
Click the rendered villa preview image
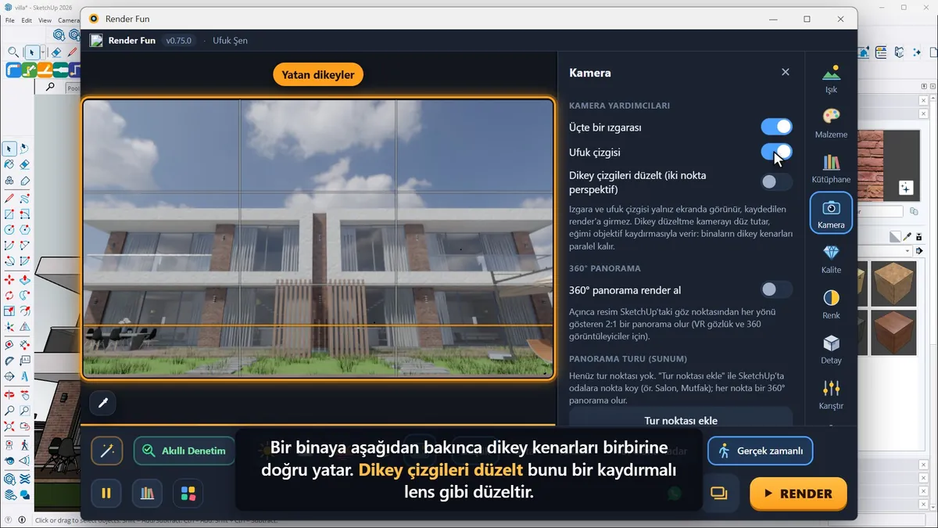click(x=318, y=238)
